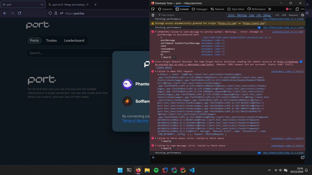Open console settings gear
This screenshot has height=175, width=312.
302,15
